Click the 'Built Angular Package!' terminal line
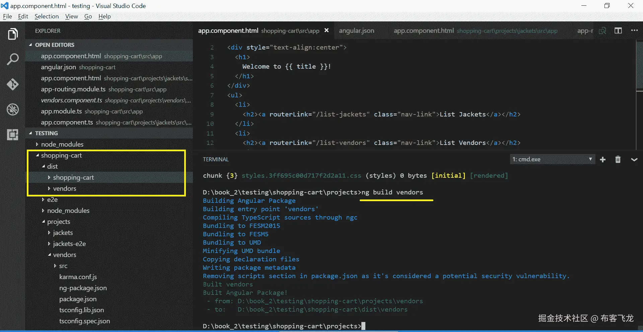 [245, 293]
